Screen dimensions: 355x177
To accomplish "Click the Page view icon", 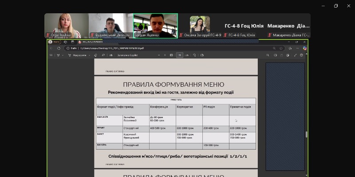I will tap(202, 55).
